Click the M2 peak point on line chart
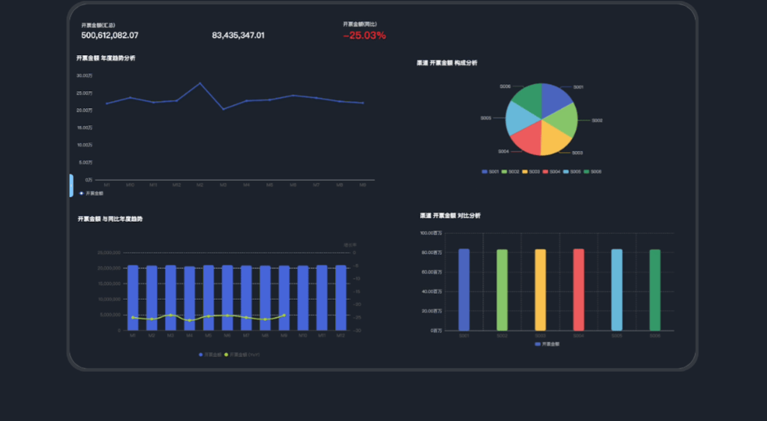Viewport: 767px width, 421px height. pos(200,83)
